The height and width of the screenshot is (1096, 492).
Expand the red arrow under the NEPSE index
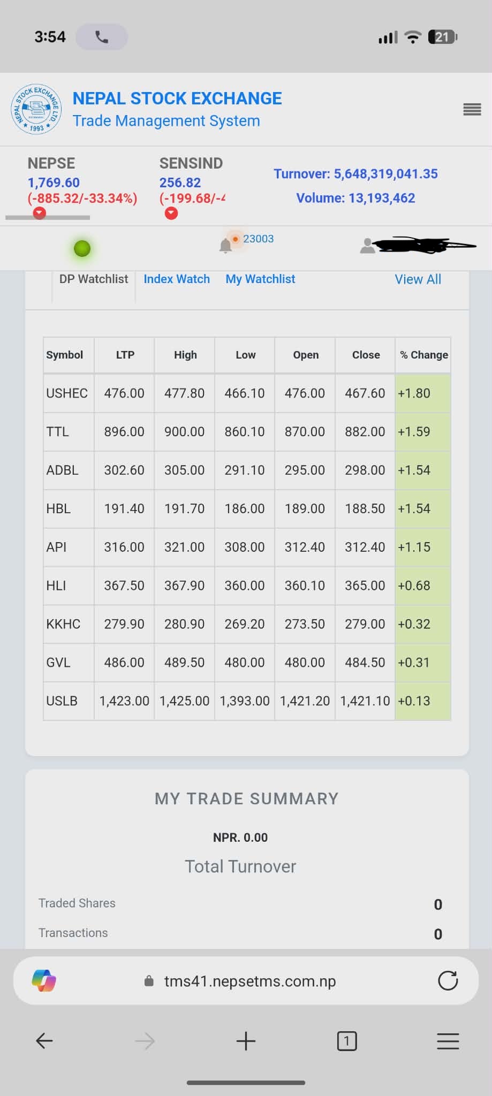39,214
